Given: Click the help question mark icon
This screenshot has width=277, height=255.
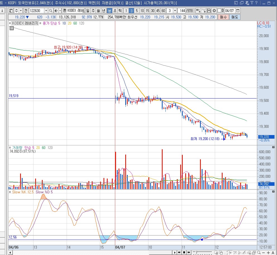Looking at the screenshot, I should [x=256, y=3].
